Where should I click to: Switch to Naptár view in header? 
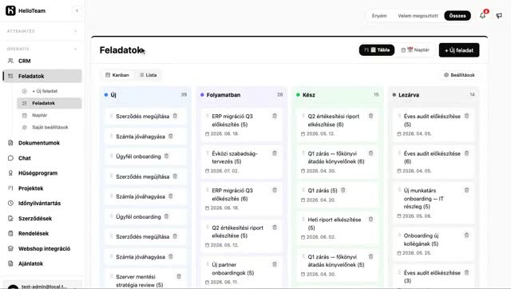tap(415, 49)
